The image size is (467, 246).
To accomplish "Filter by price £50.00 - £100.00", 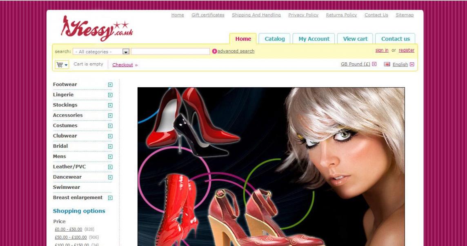I will pos(71,237).
